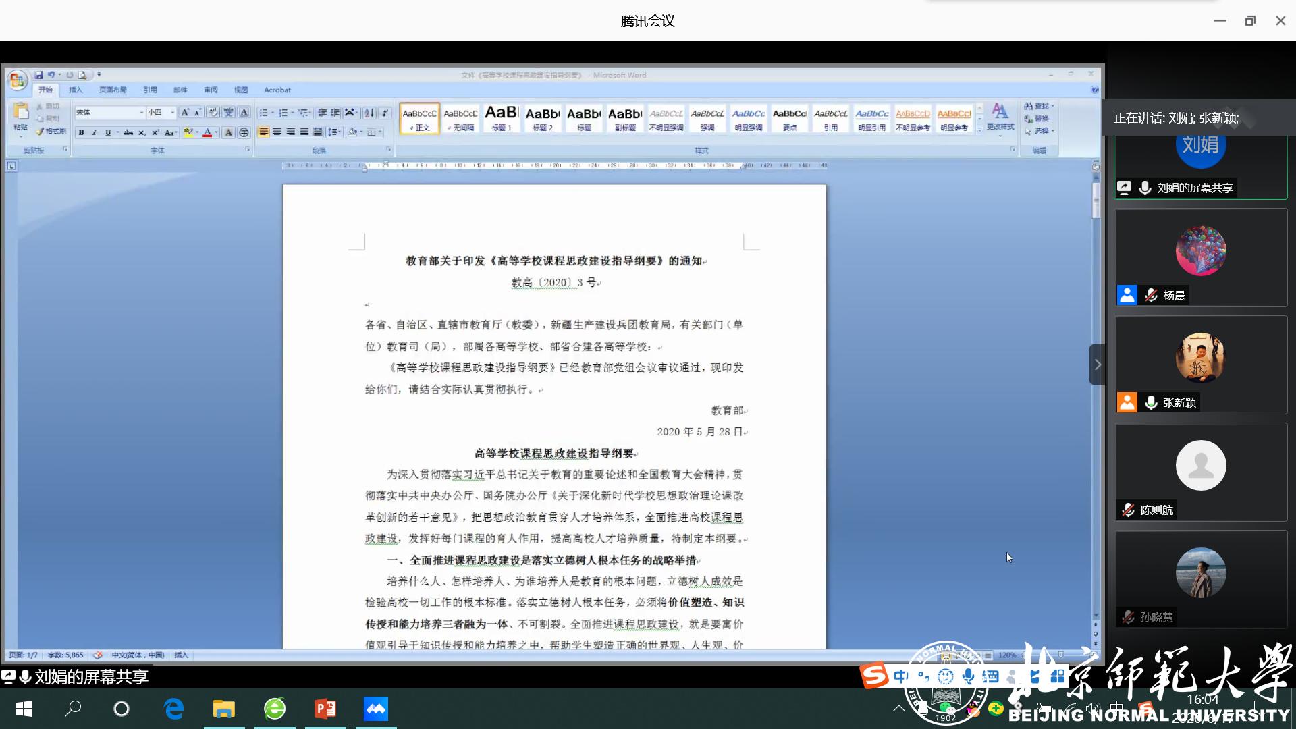Apply the 标题 1 heading style
This screenshot has width=1296, height=729.
coord(502,117)
